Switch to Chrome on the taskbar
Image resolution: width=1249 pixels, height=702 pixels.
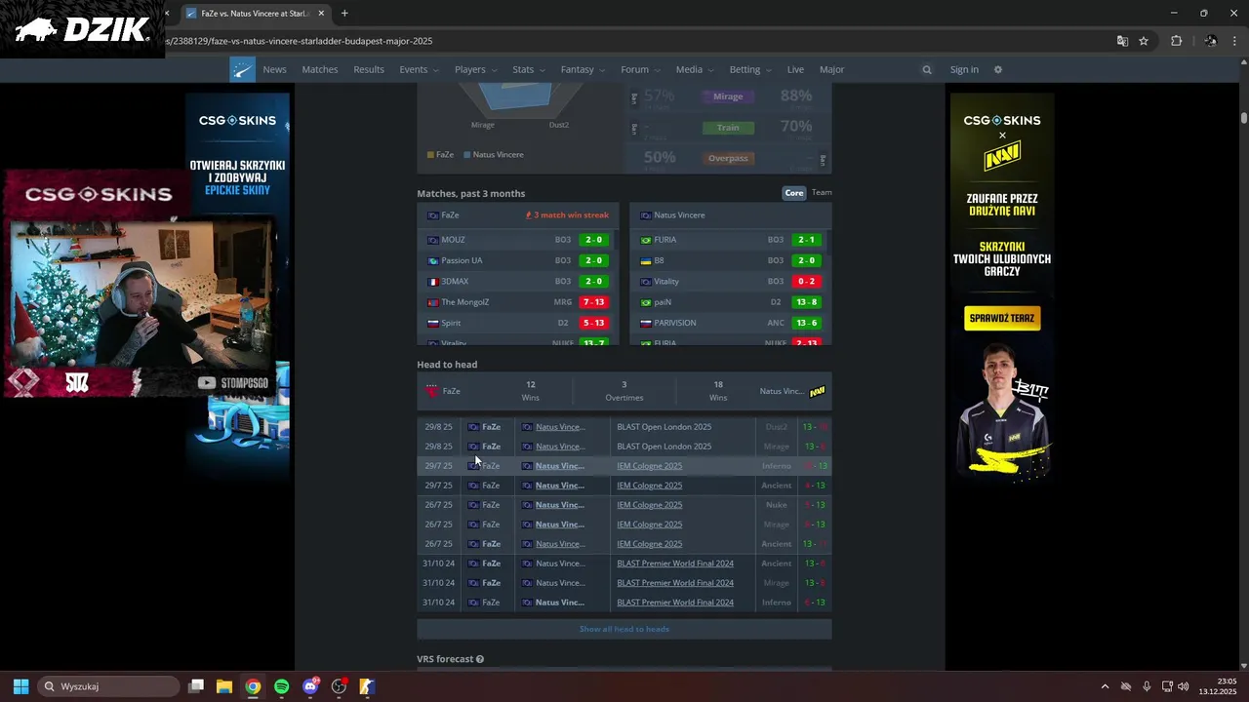click(253, 686)
